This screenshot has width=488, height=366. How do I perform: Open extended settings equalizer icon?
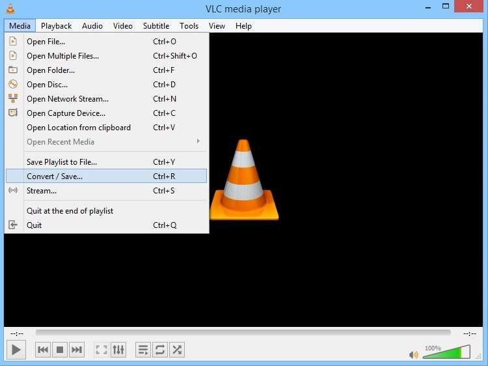pos(118,350)
